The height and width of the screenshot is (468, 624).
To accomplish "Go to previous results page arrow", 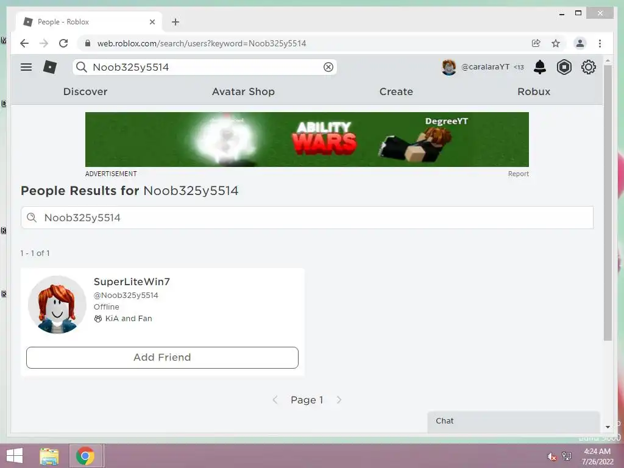I will click(275, 400).
